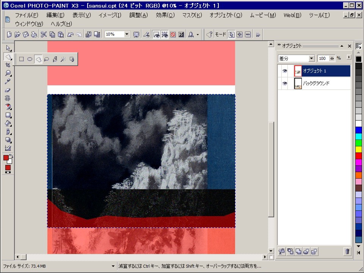Click the Save toolbar icon
The image size is (364, 273).
click(x=26, y=35)
